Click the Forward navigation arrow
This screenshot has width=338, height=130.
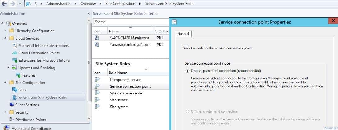pos(12,4)
